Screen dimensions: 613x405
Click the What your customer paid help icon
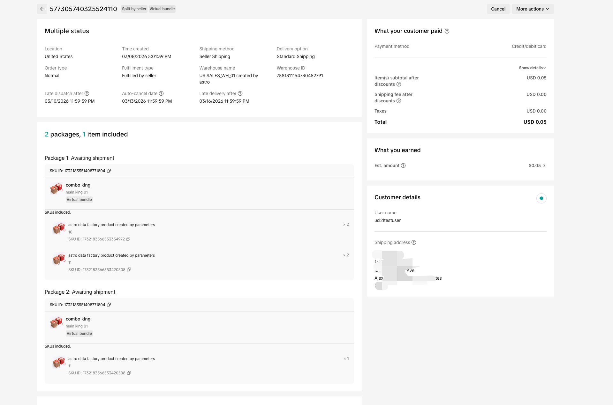[x=447, y=31]
